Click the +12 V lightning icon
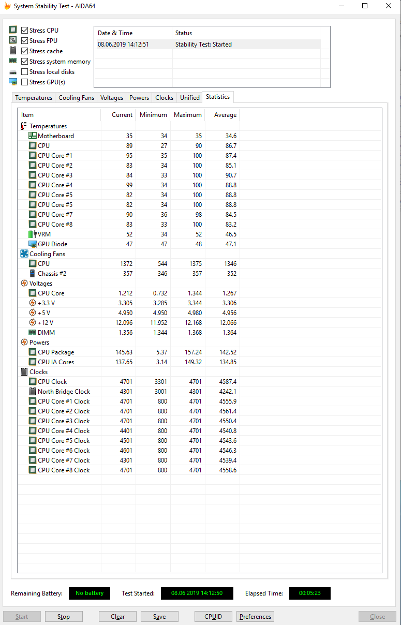Screen dimensions: 401x625 pos(33,323)
